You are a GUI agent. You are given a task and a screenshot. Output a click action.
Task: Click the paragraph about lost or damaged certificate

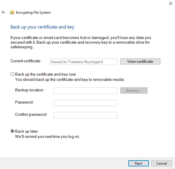click(x=81, y=42)
